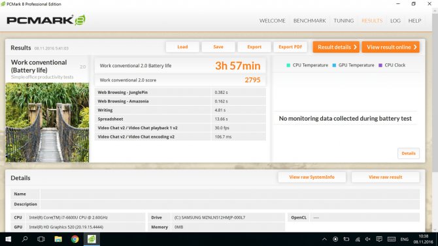Switch to the BENCHMARK tab
Image resolution: width=438 pixels, height=246 pixels.
(309, 21)
